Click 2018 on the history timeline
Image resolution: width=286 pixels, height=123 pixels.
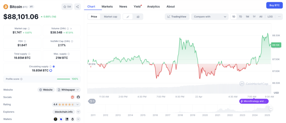tap(180, 115)
